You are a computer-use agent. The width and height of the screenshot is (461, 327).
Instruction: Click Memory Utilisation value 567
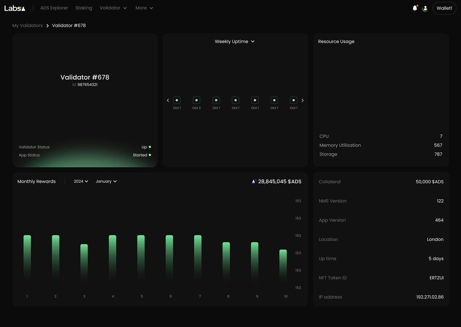tap(438, 145)
